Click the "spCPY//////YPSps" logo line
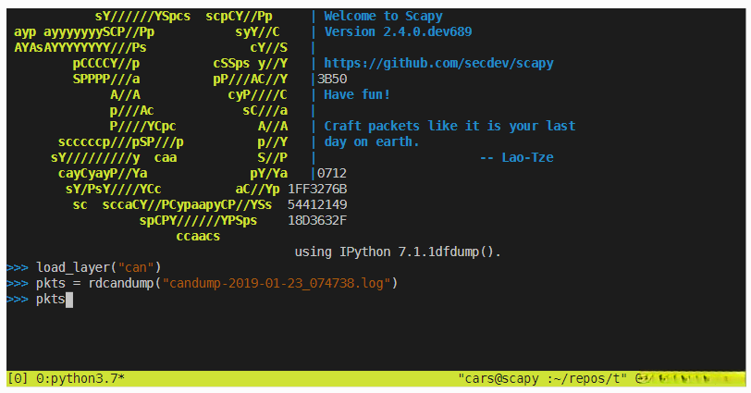 [198, 221]
